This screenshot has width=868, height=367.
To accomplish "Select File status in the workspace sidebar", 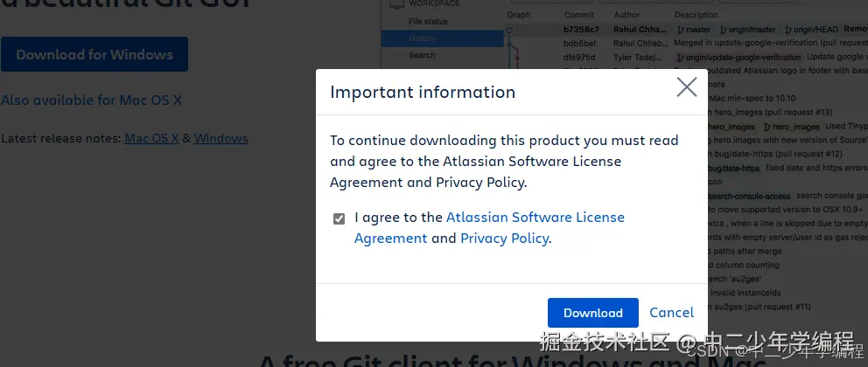I will tap(428, 21).
